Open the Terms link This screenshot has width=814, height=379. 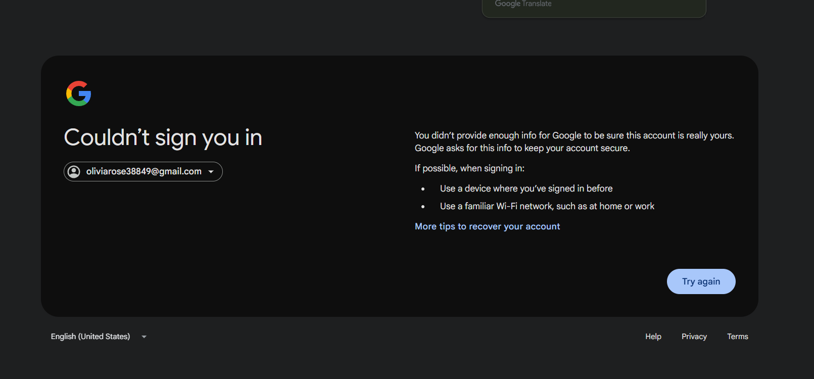click(737, 337)
